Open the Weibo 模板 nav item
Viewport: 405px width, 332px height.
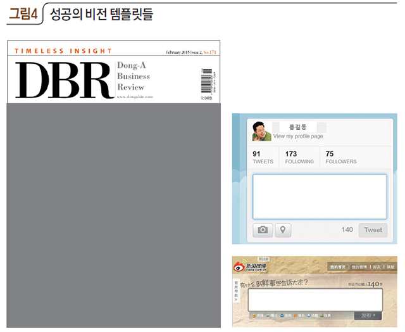click(x=390, y=267)
